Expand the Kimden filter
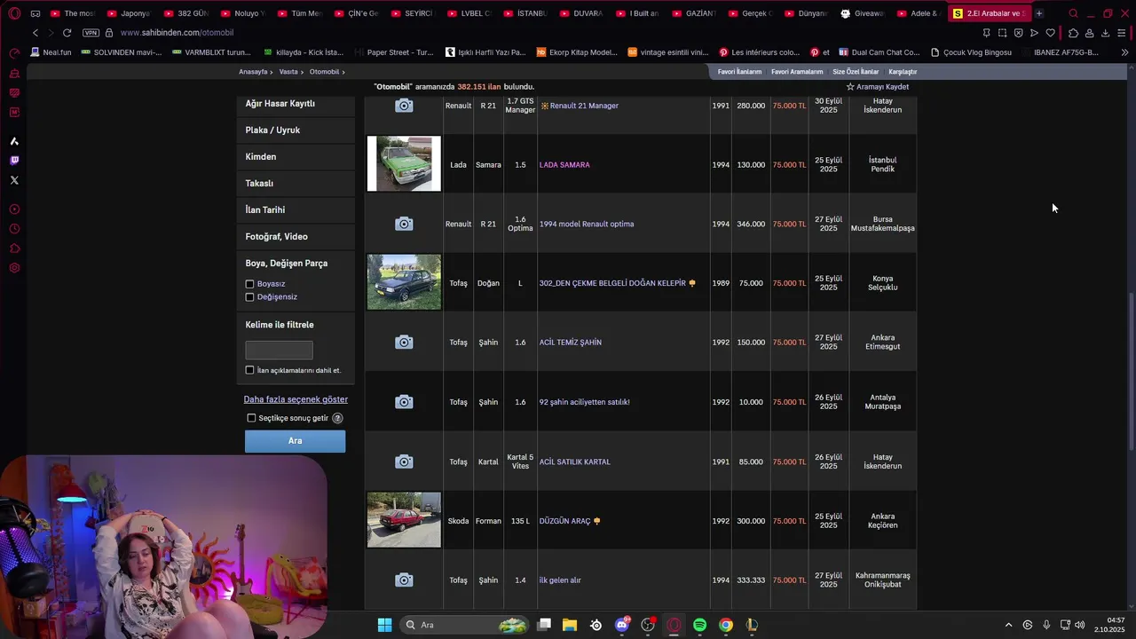Image resolution: width=1136 pixels, height=639 pixels. pyautogui.click(x=296, y=157)
